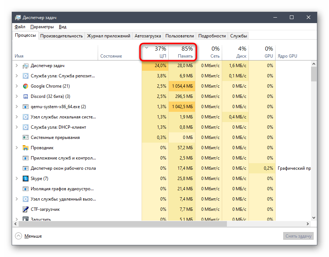Collapse details with the Меньше button

(29, 236)
